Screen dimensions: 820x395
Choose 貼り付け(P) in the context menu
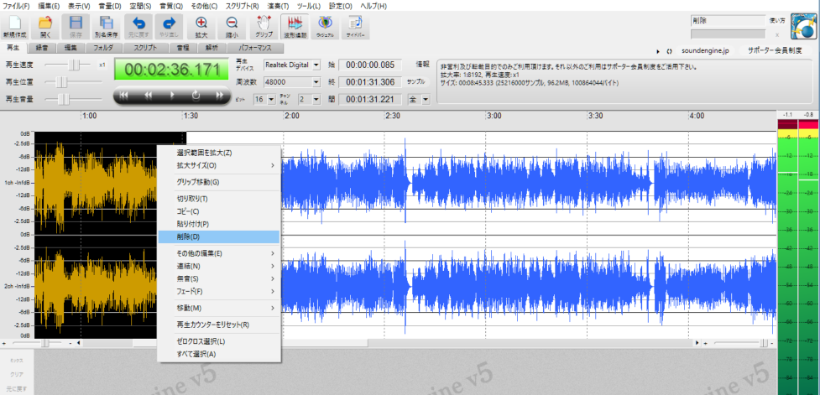[x=218, y=224]
